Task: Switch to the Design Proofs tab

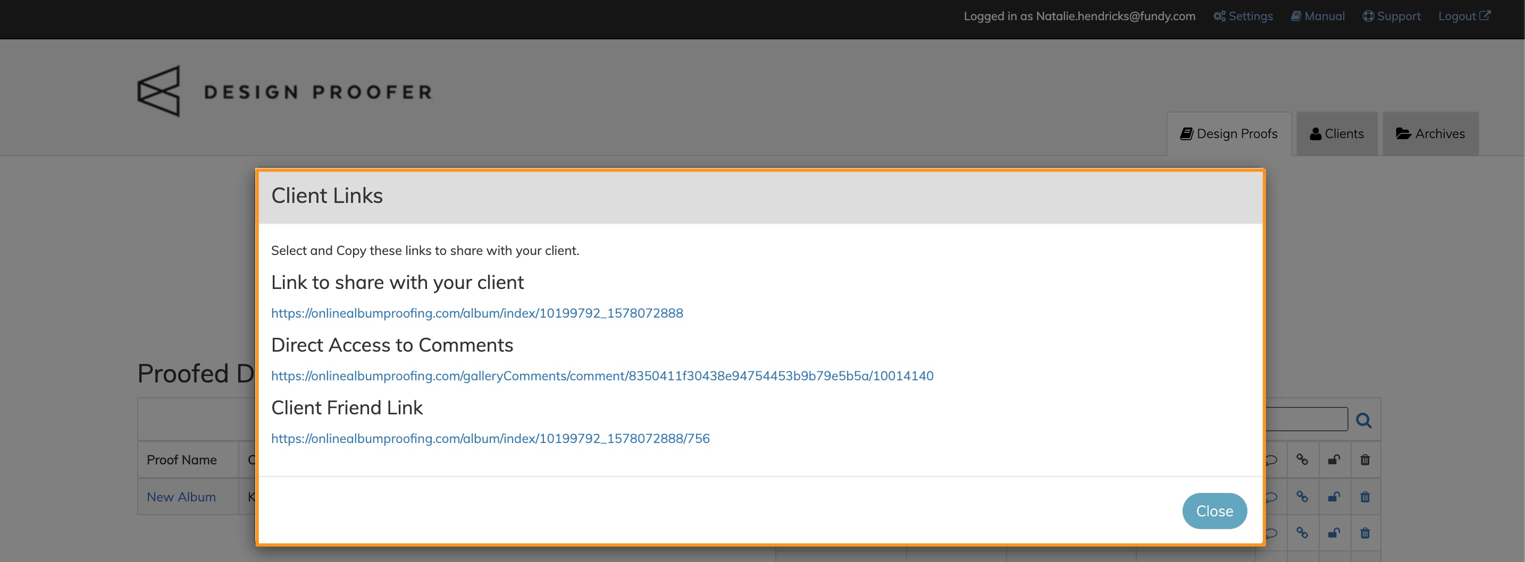Action: pyautogui.click(x=1228, y=134)
